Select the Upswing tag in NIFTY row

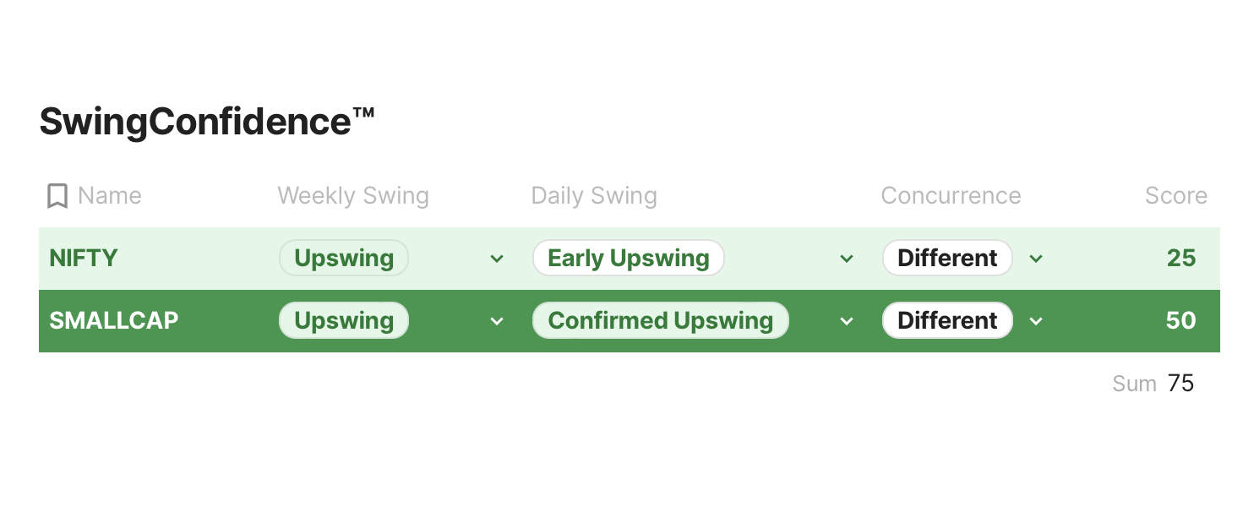pyautogui.click(x=344, y=258)
